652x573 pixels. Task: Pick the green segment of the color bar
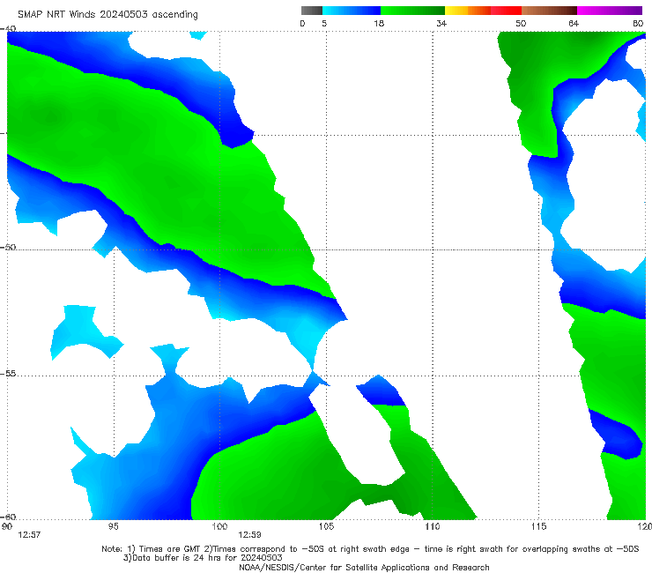click(412, 11)
